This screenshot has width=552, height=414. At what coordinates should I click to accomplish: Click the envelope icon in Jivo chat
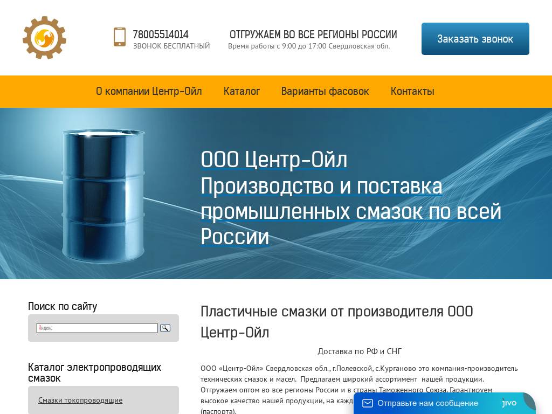(x=368, y=403)
